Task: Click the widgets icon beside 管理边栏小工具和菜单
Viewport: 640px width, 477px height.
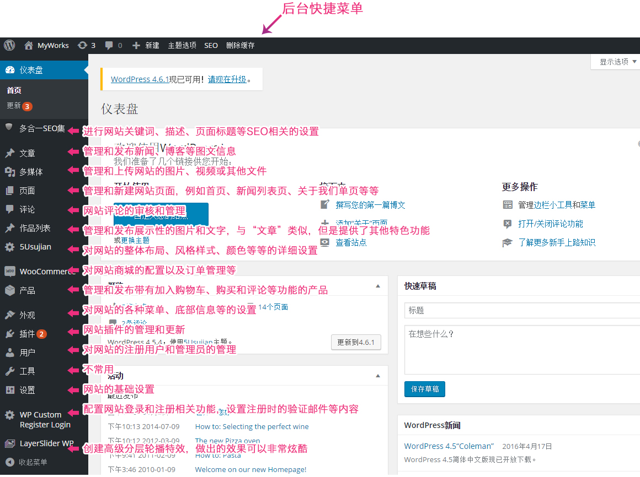Action: pyautogui.click(x=508, y=205)
